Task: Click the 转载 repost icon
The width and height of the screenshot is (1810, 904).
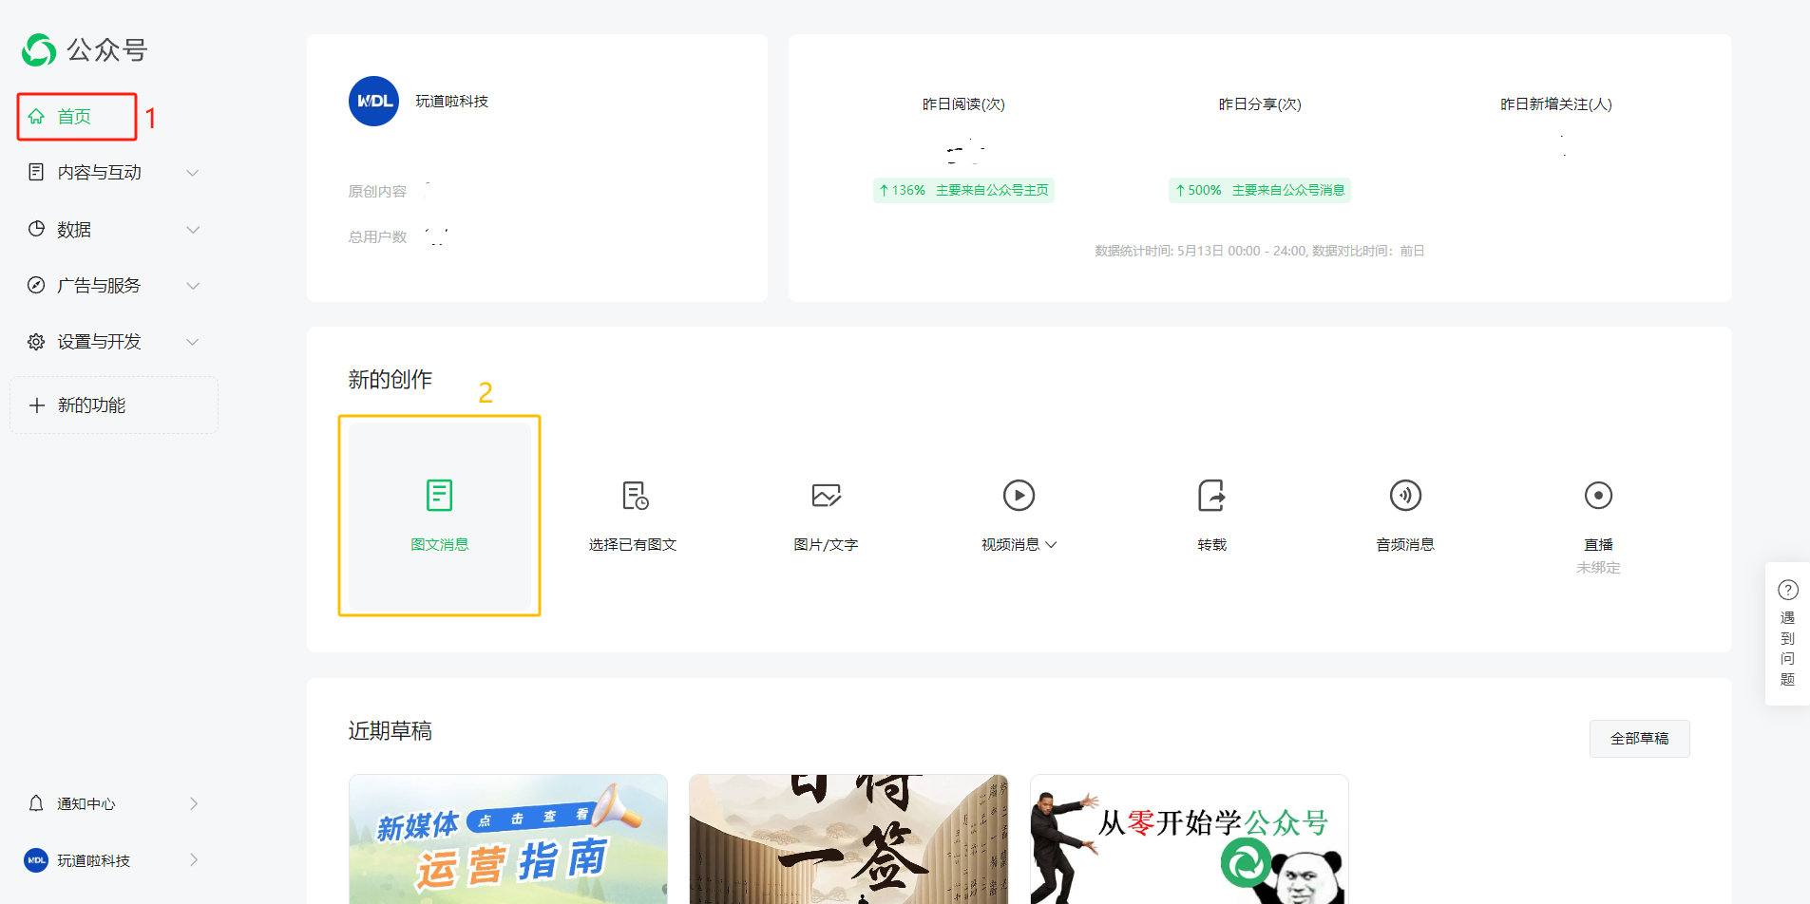Action: pos(1211,496)
